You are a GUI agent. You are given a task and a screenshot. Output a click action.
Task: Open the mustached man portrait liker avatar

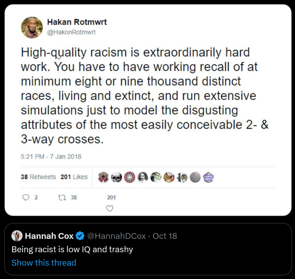coord(143,177)
